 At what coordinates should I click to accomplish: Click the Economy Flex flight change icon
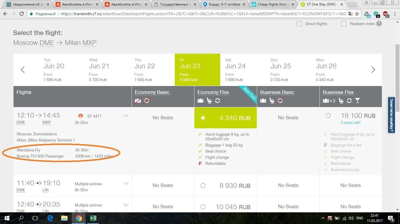218,101
